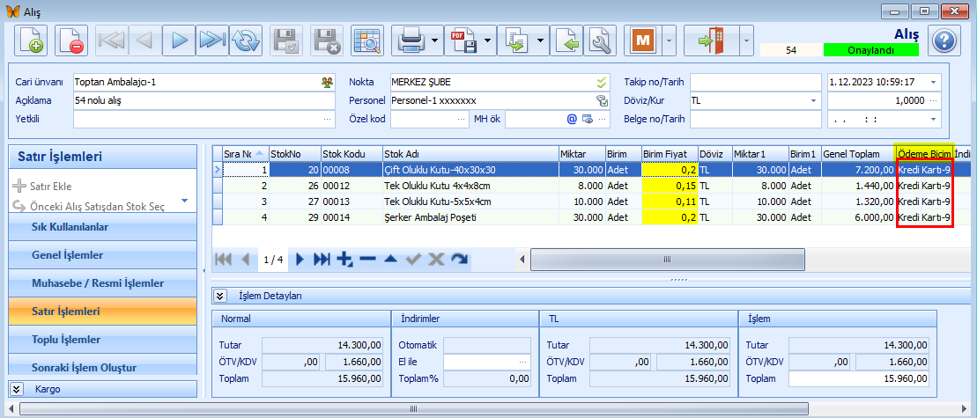Click the blue help question mark icon
Viewport: 977px width, 418px height.
[x=944, y=40]
